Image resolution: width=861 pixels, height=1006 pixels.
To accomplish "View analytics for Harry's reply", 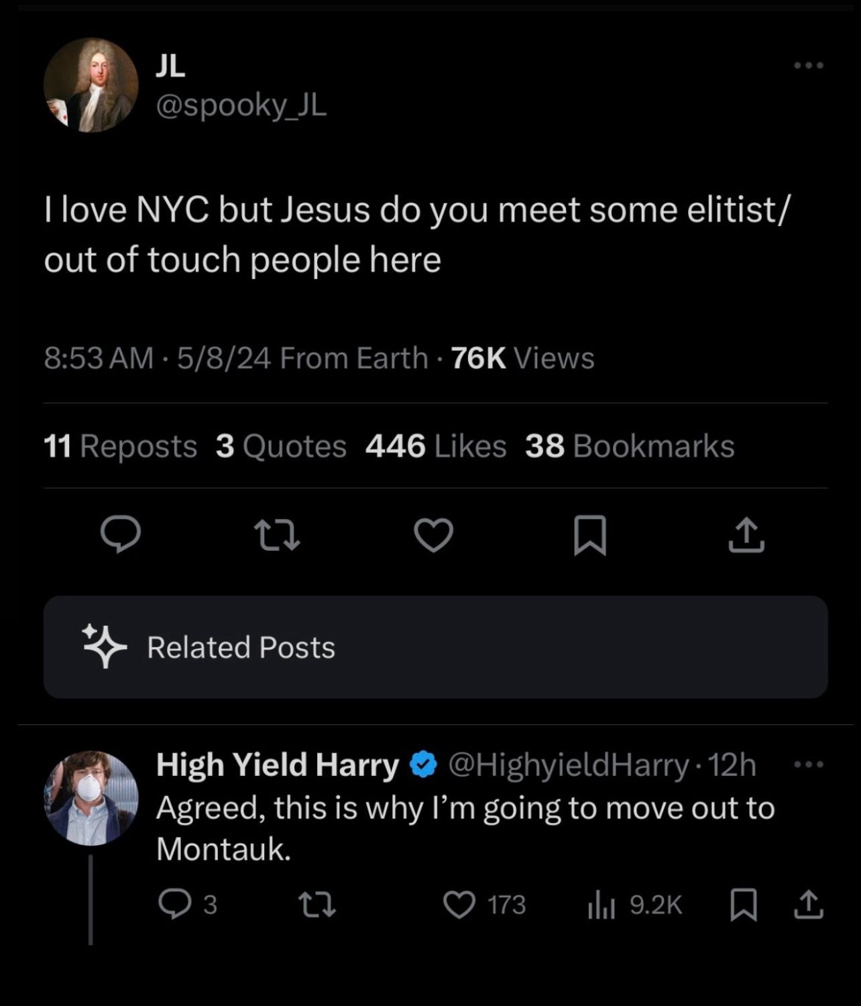I will tap(634, 906).
